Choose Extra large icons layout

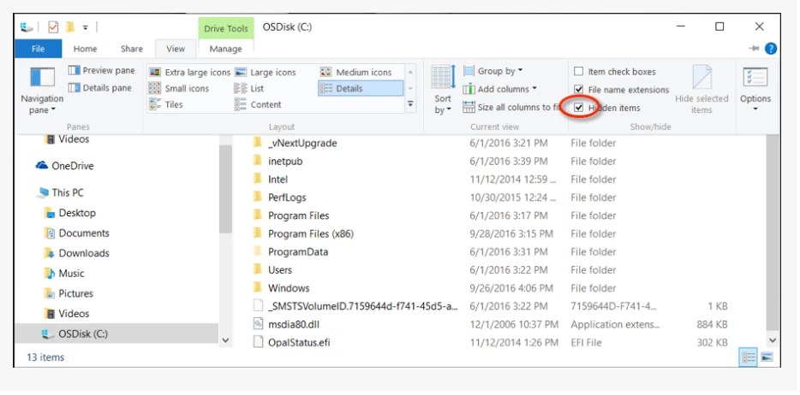coord(190,73)
